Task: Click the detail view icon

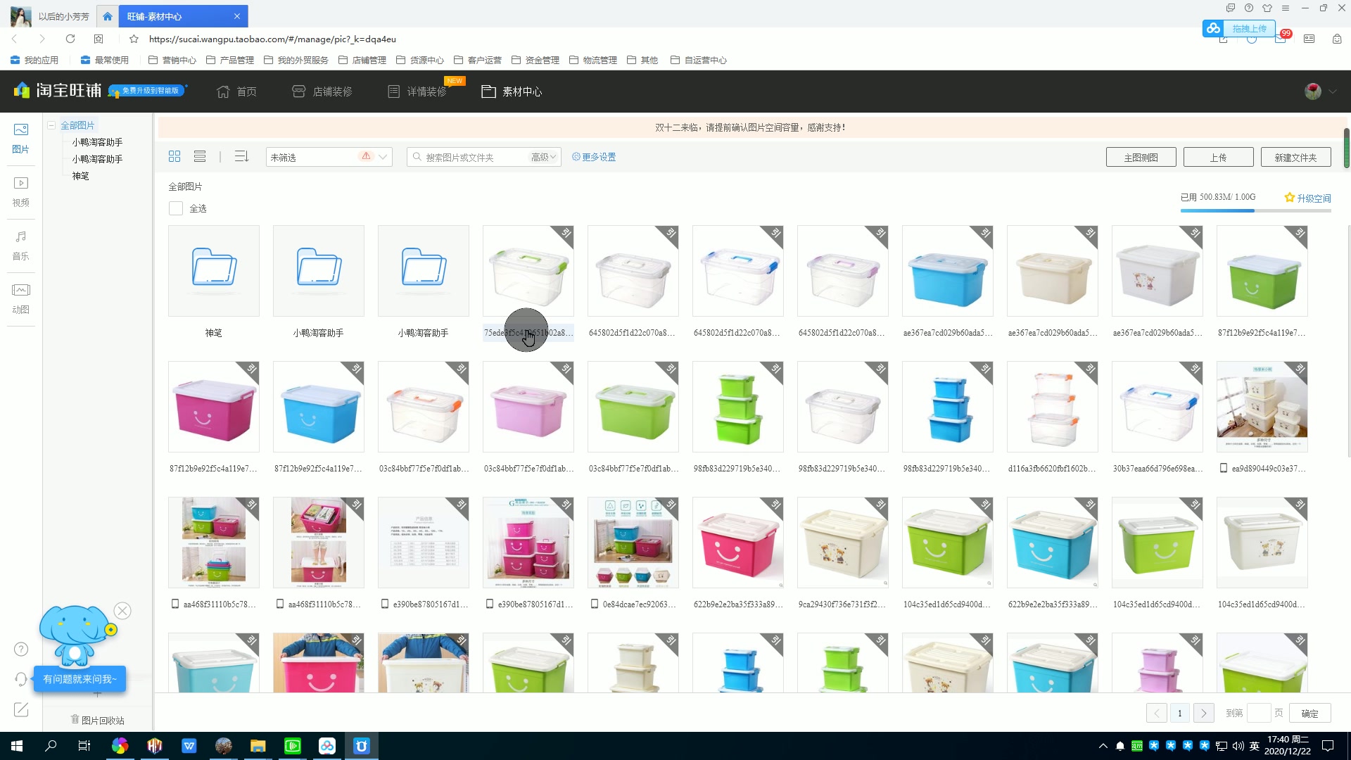Action: pos(200,157)
